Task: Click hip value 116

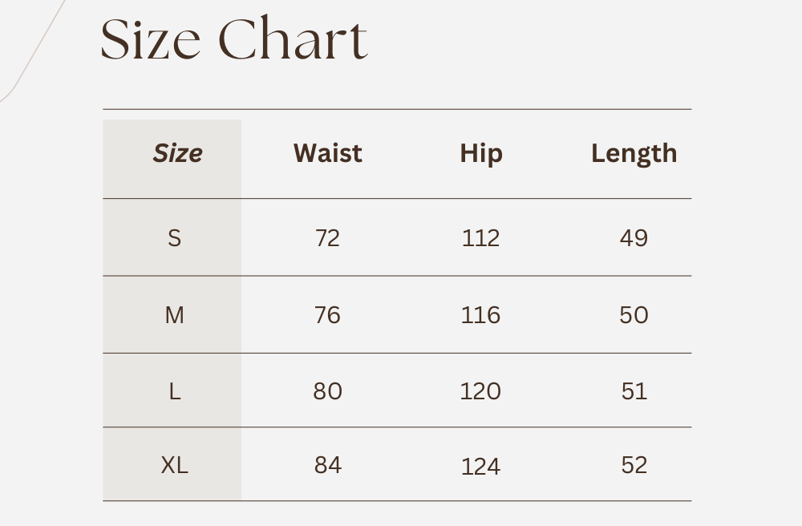Action: click(480, 315)
